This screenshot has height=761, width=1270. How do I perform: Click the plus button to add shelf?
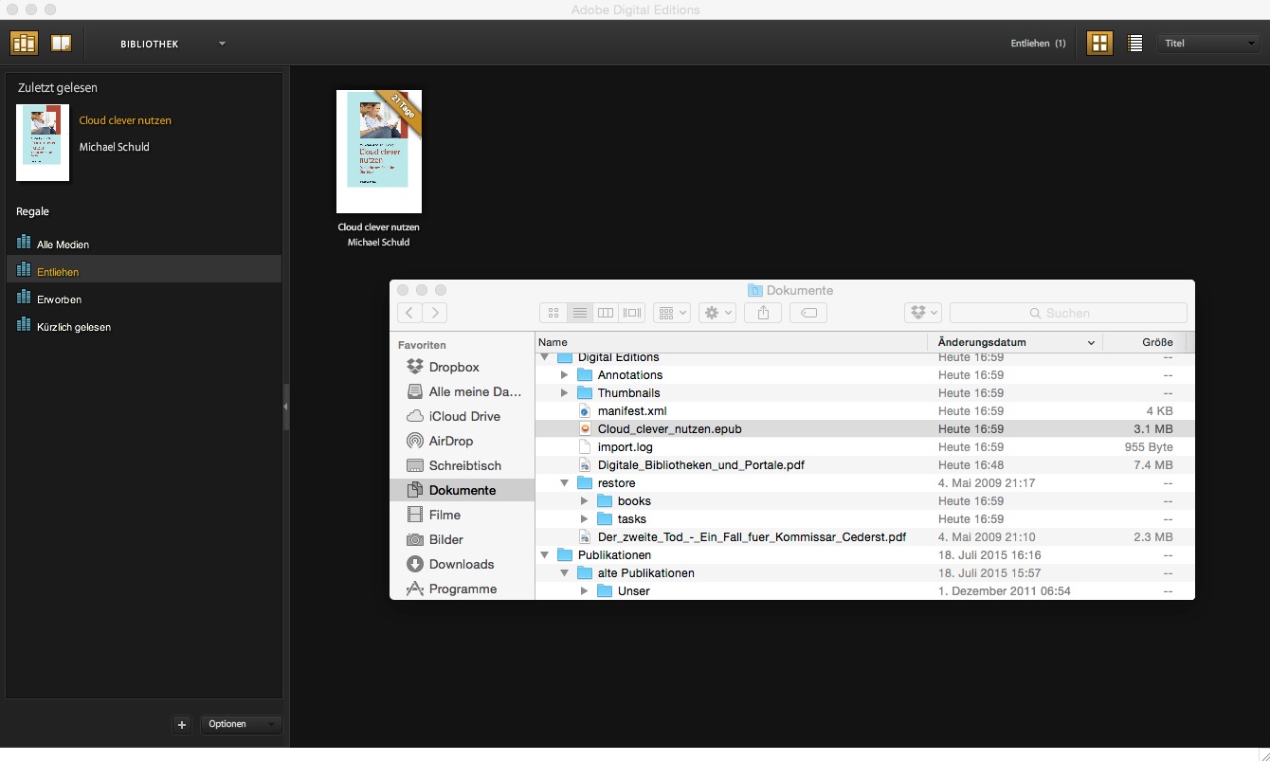point(182,725)
